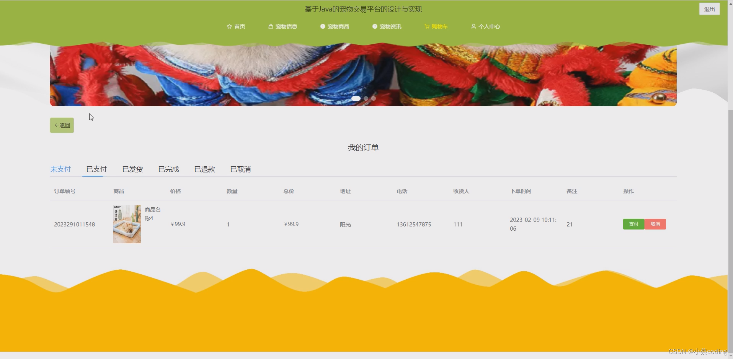Switch to the 已发货 tab
The image size is (733, 359).
tap(132, 169)
